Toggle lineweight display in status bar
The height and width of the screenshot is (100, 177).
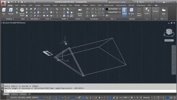click(80, 97)
